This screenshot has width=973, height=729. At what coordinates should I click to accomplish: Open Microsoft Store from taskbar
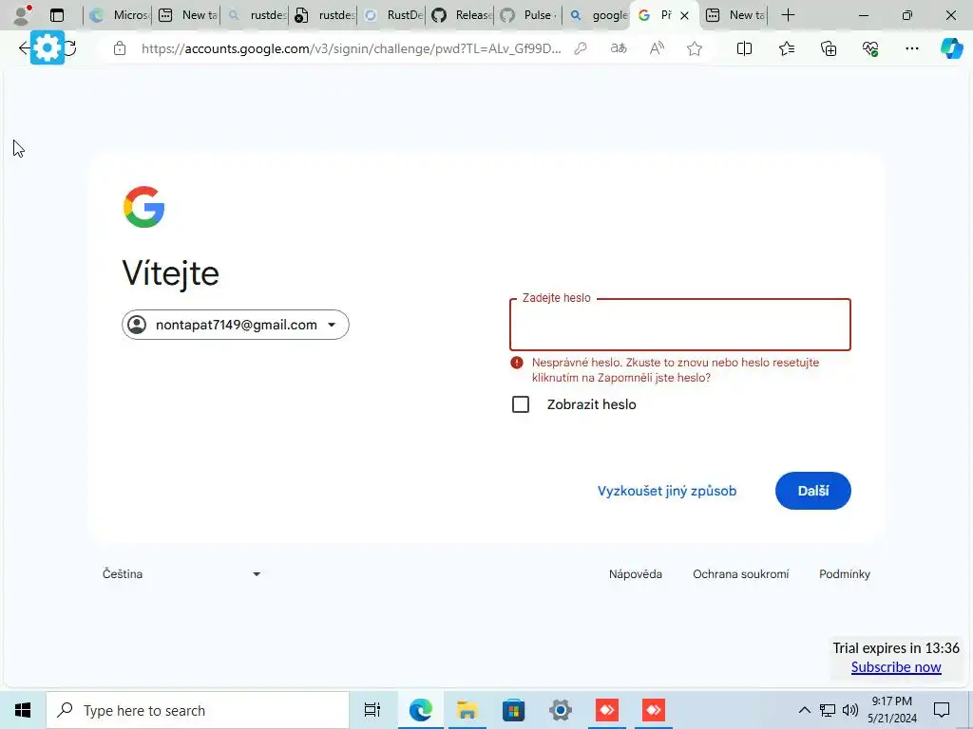click(513, 710)
